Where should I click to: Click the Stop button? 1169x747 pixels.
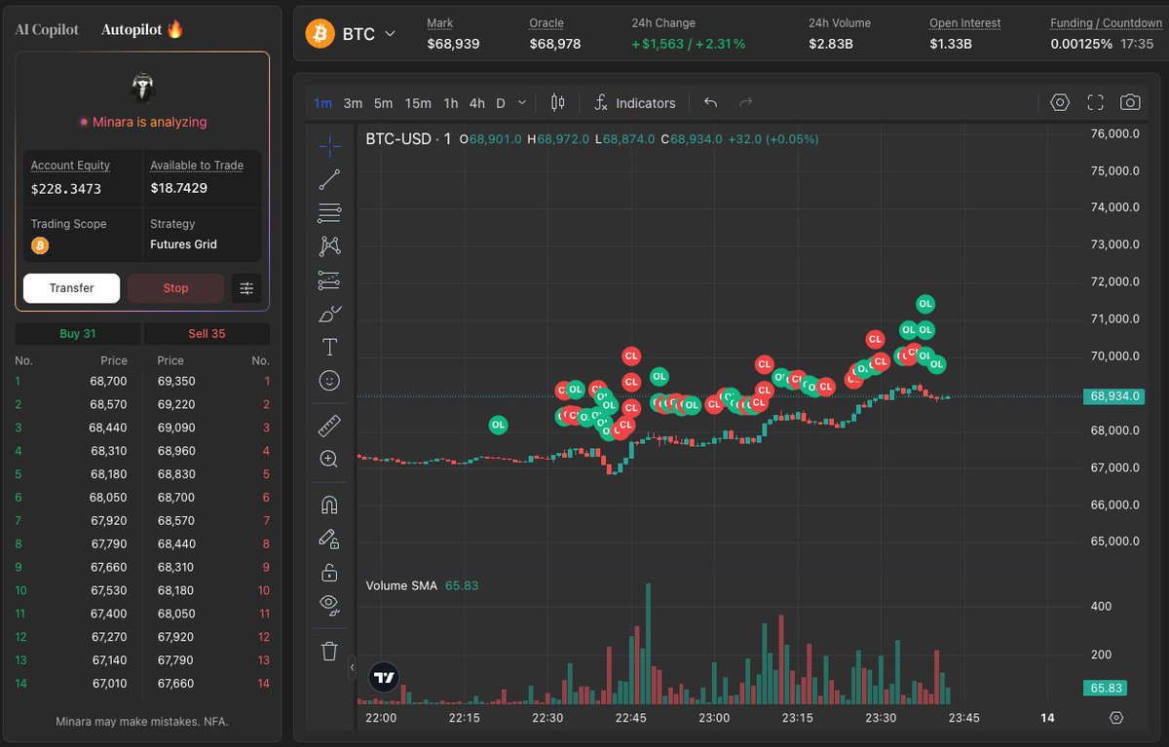coord(175,287)
